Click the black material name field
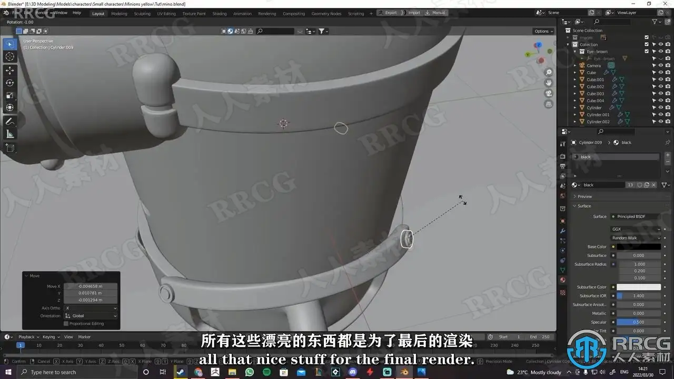 604,185
